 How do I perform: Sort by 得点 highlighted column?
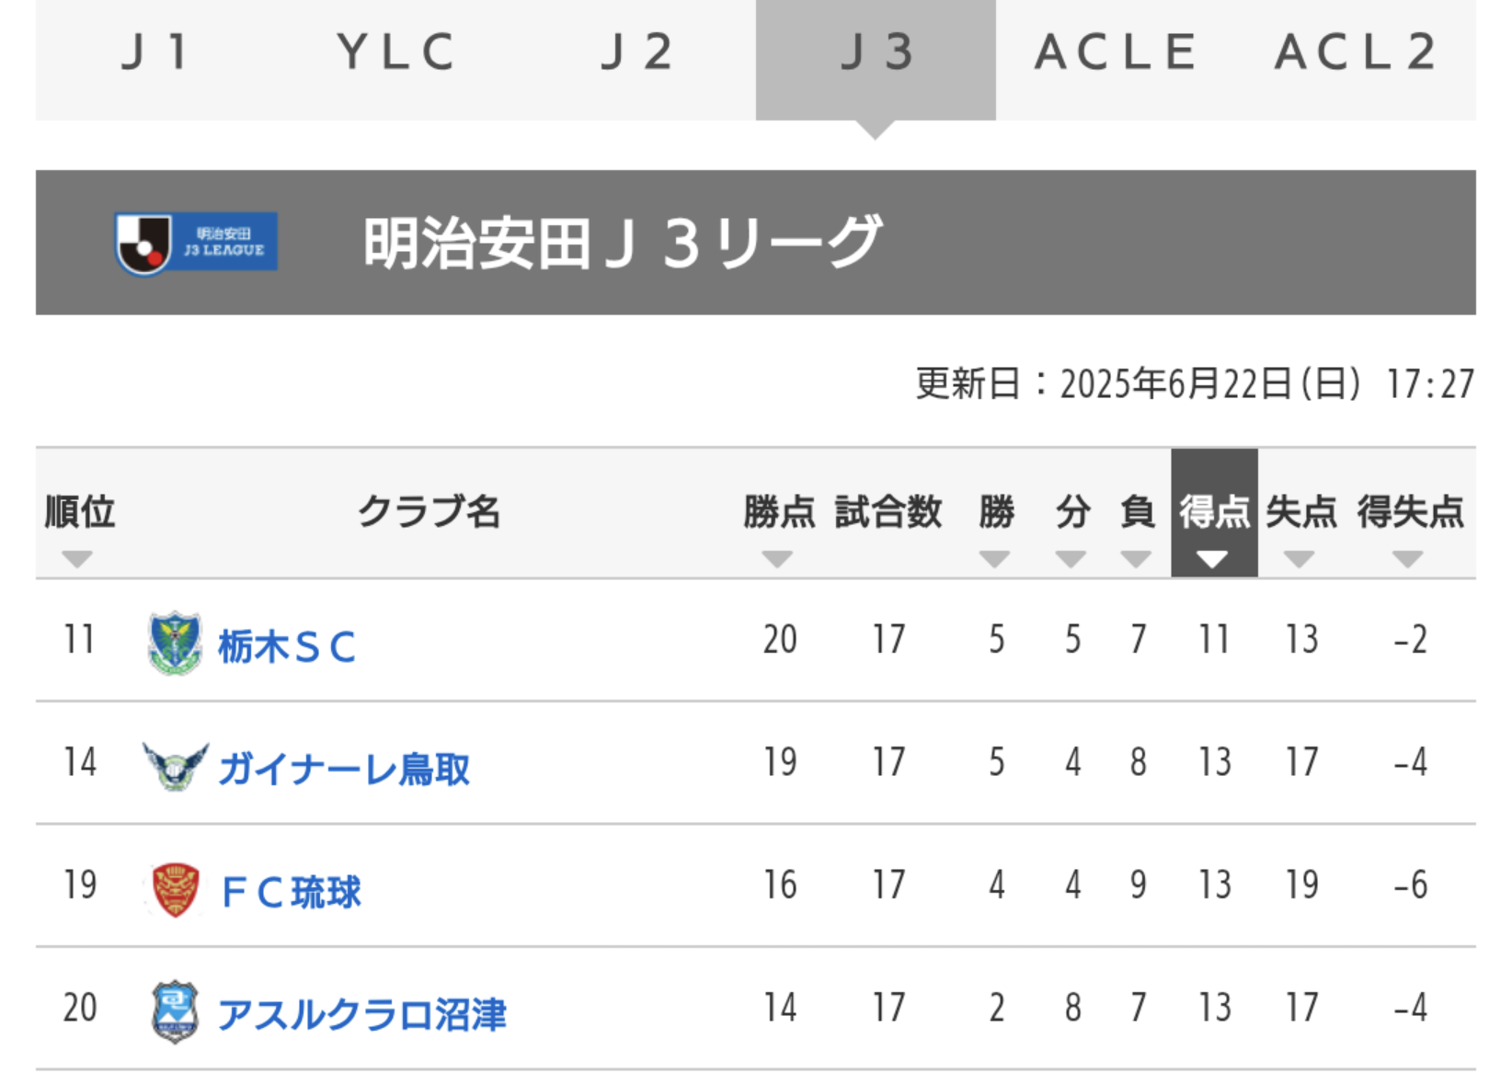tap(1214, 513)
